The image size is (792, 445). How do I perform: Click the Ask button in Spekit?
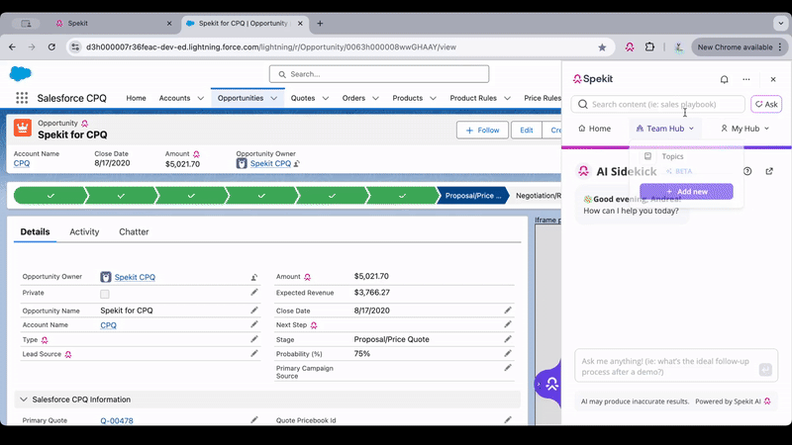tap(766, 105)
